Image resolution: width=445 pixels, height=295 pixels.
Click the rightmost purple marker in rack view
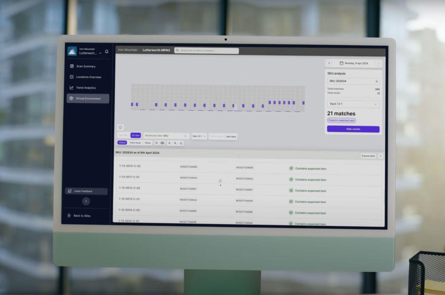[303, 103]
